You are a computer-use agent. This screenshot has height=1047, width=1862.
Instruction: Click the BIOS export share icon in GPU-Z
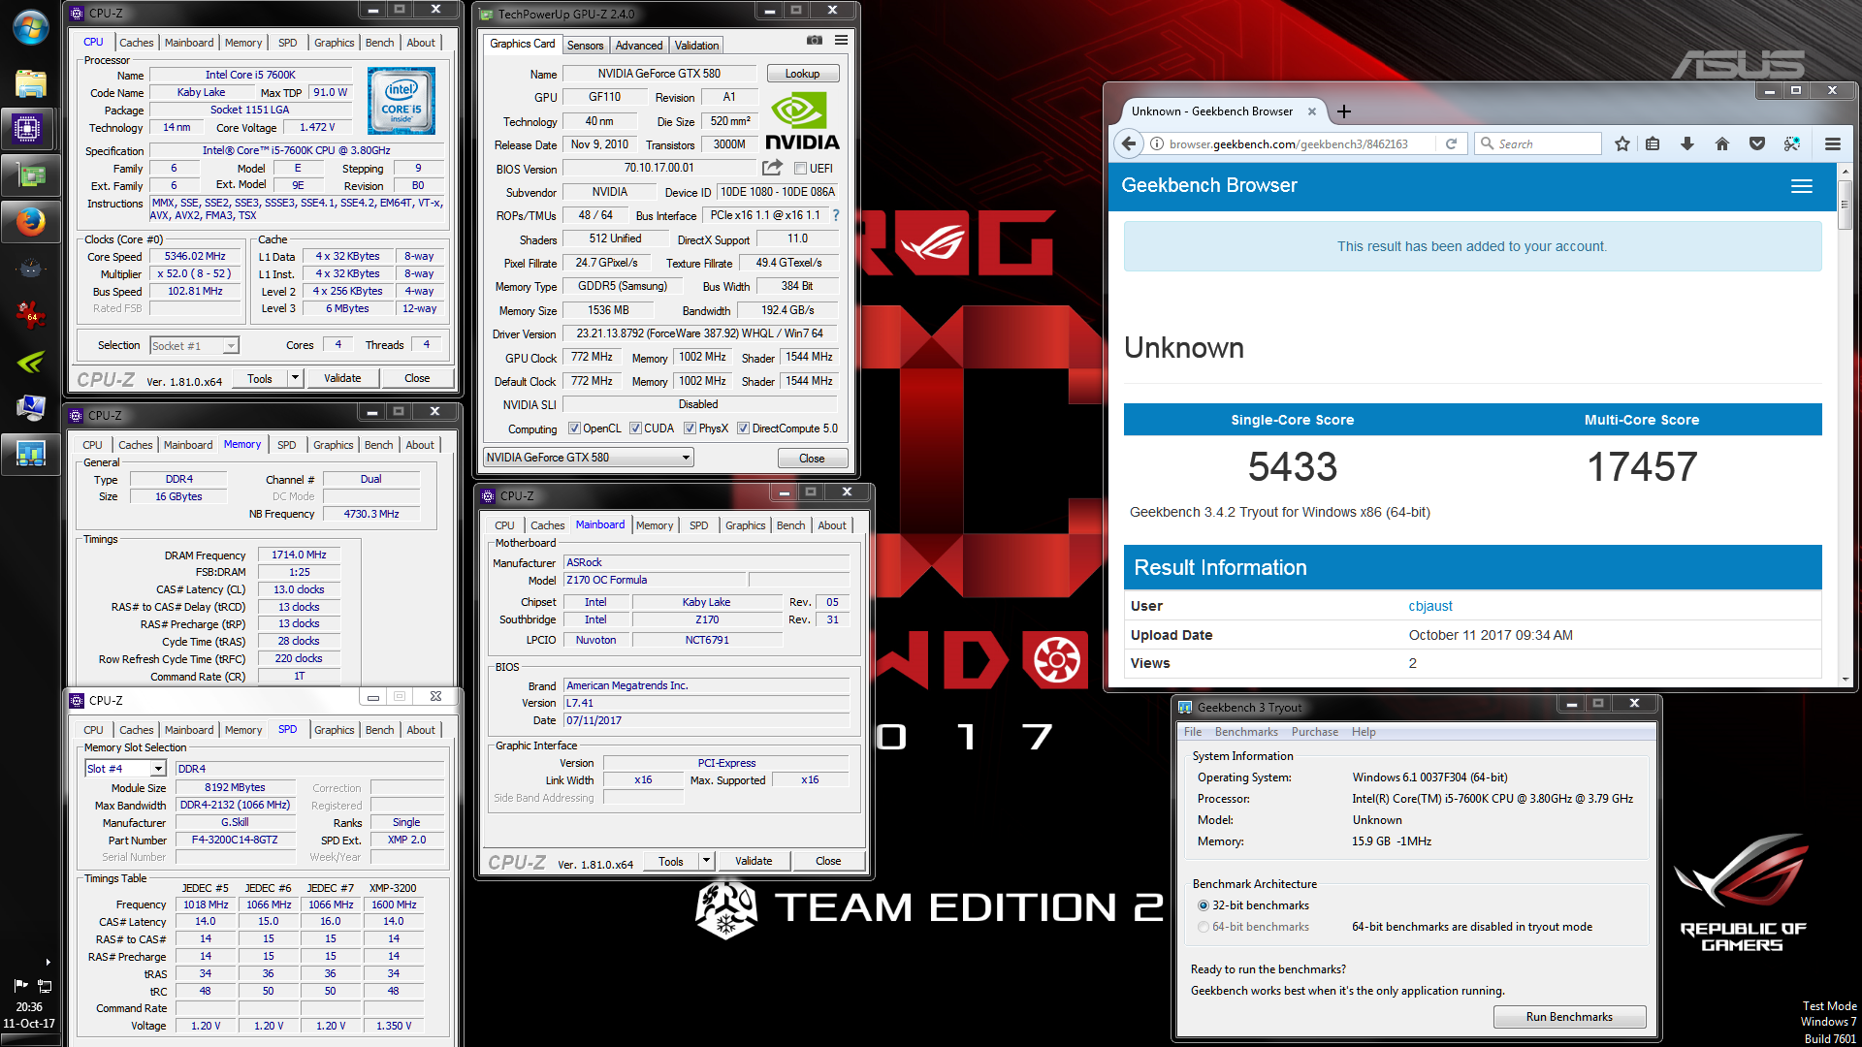pyautogui.click(x=772, y=168)
